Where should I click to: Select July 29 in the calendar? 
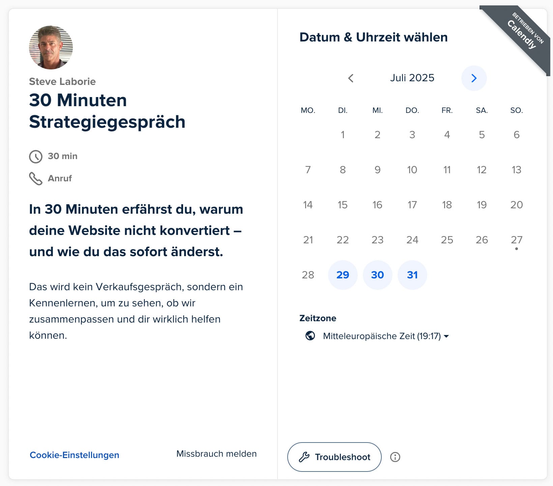pos(343,275)
